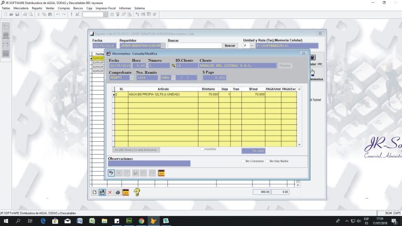Open the combo box in main toolbar

[105, 14]
